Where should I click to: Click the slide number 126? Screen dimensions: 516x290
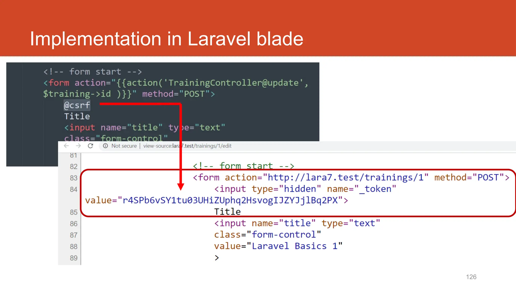pos(471,277)
